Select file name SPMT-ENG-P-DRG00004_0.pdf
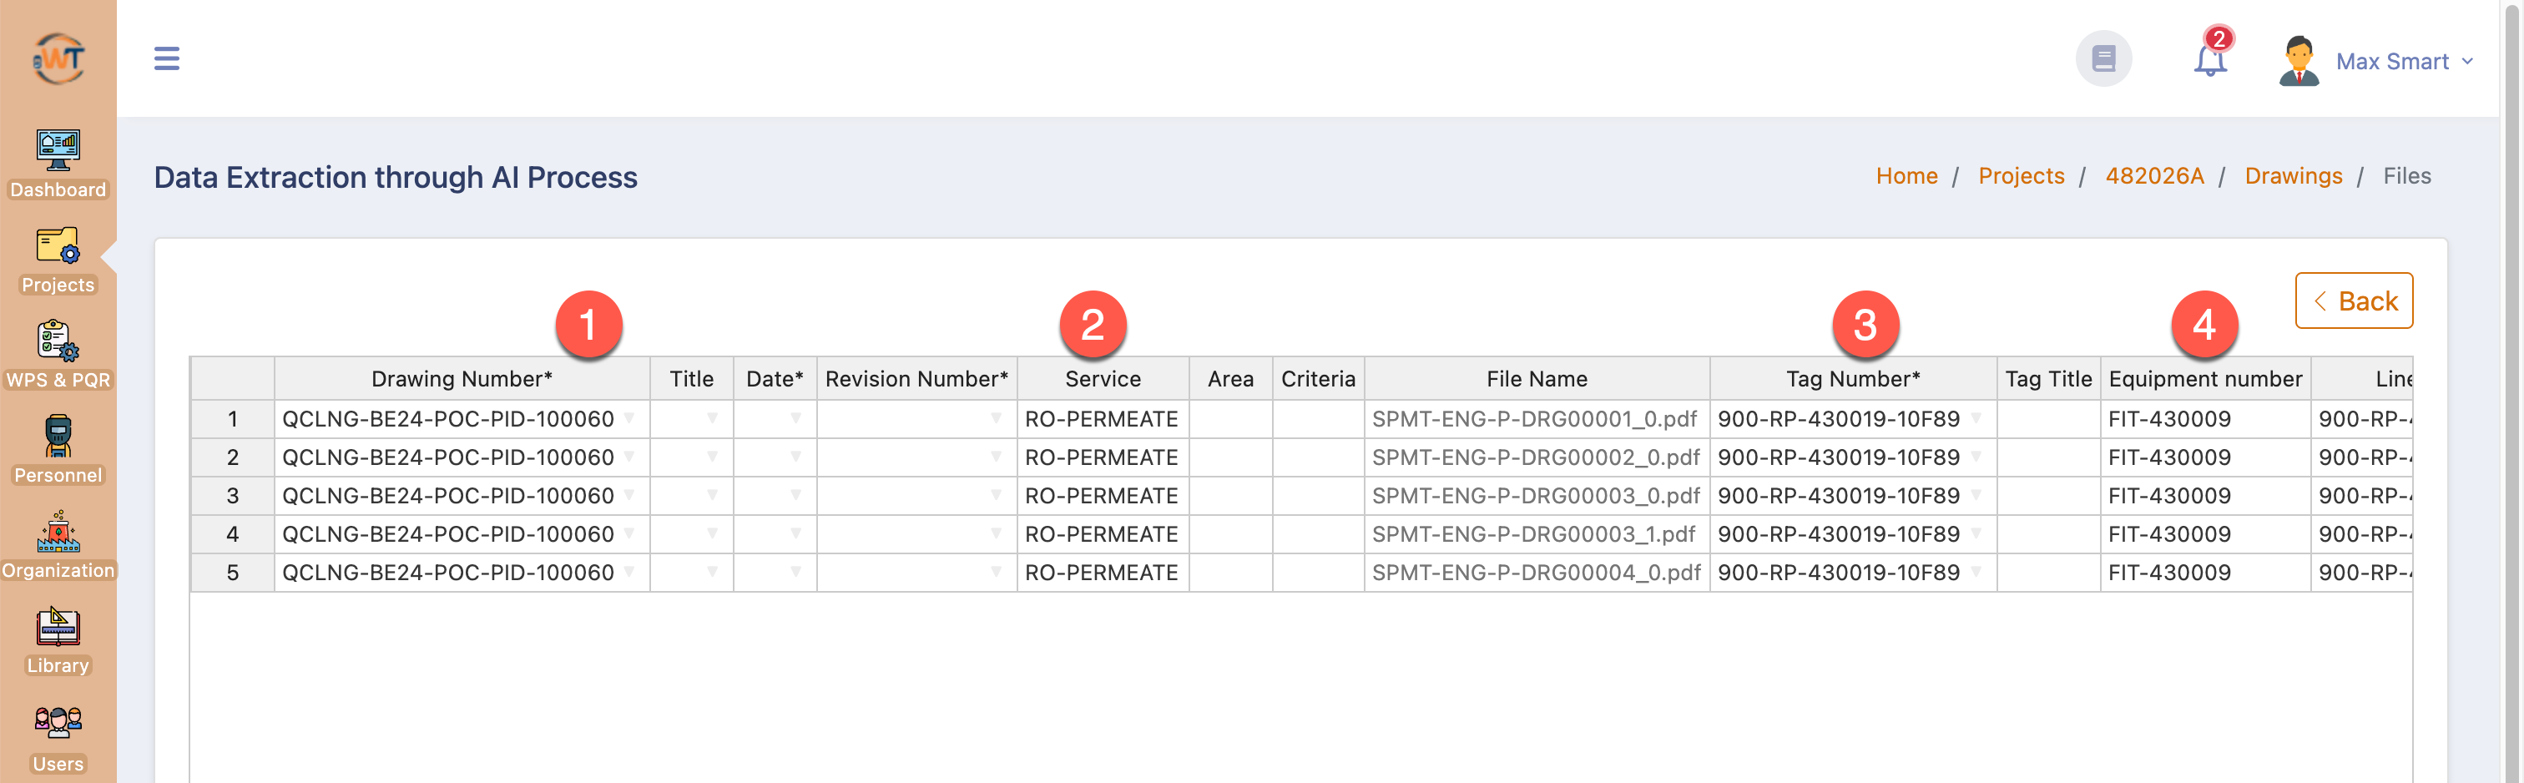Viewport: 2524px width, 783px height. click(x=1536, y=573)
